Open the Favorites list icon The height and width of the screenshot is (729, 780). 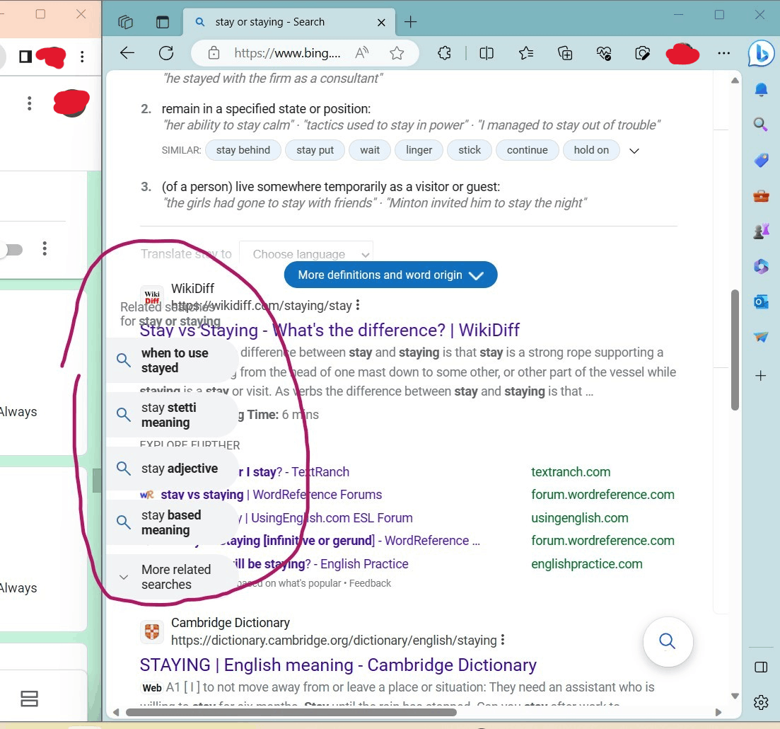click(x=526, y=53)
